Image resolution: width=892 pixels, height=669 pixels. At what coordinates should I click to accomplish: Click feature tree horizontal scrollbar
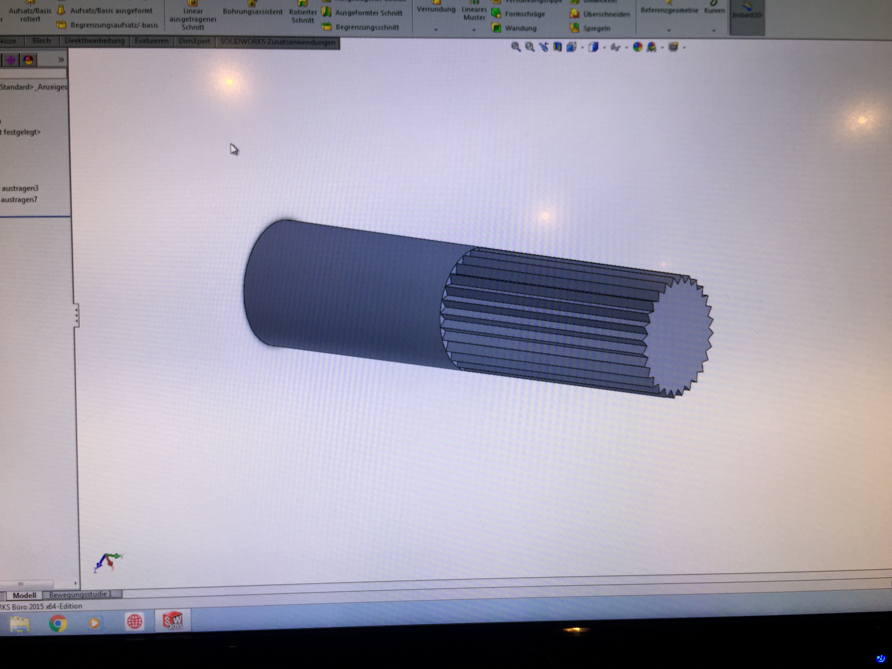[x=27, y=584]
